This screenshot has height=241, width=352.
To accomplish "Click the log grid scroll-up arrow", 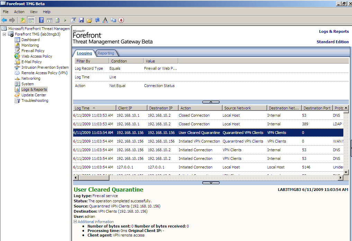I will click(346, 108).
